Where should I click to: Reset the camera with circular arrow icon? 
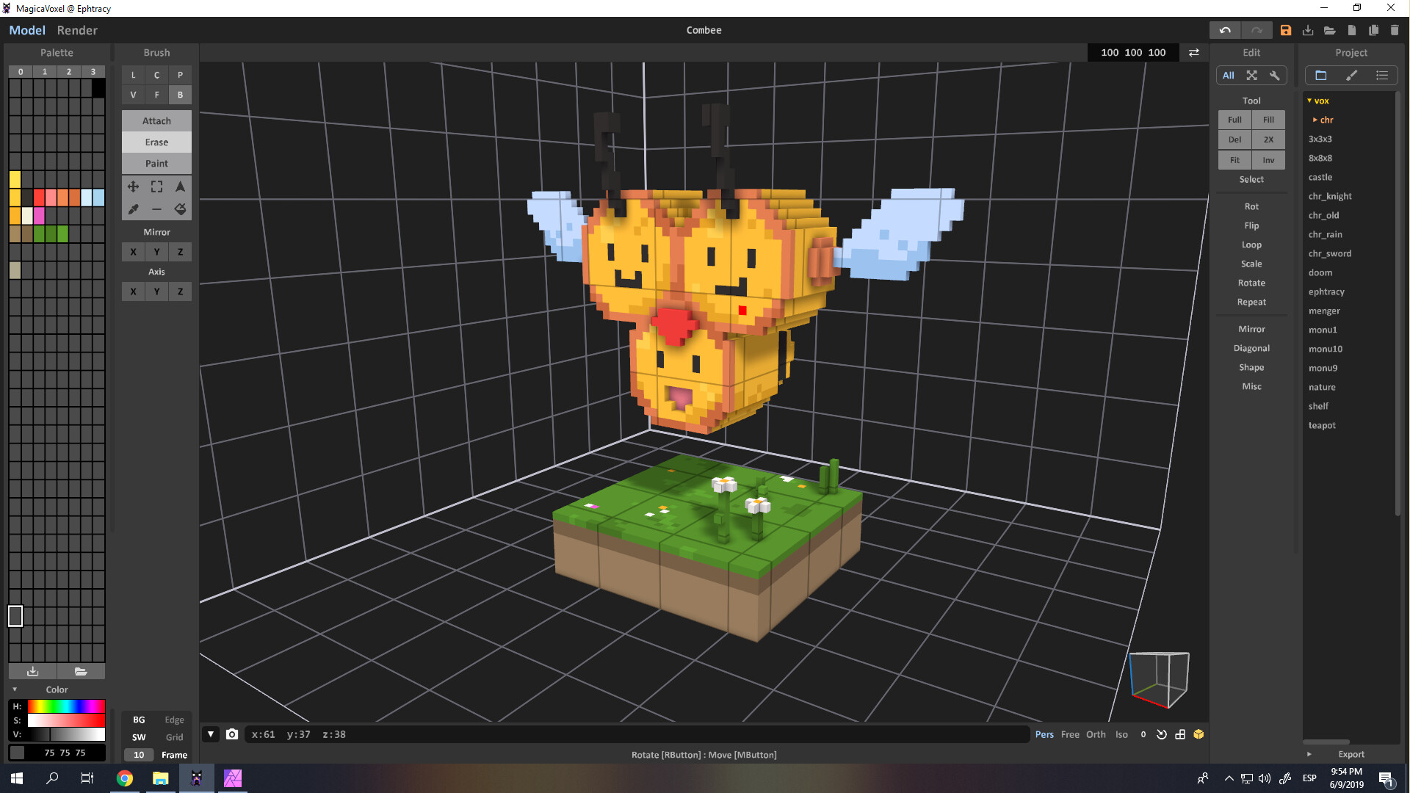[1162, 734]
